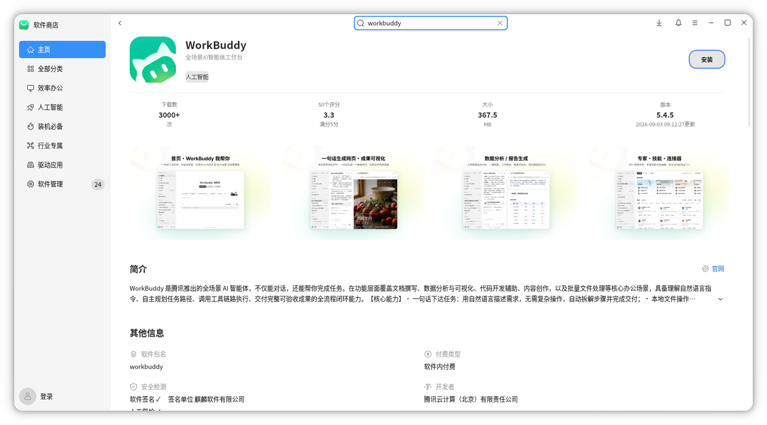
Task: Open the 主页 sidebar item
Action: tap(62, 49)
